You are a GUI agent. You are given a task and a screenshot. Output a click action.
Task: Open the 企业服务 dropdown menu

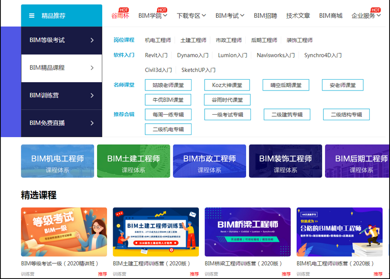[x=366, y=16]
